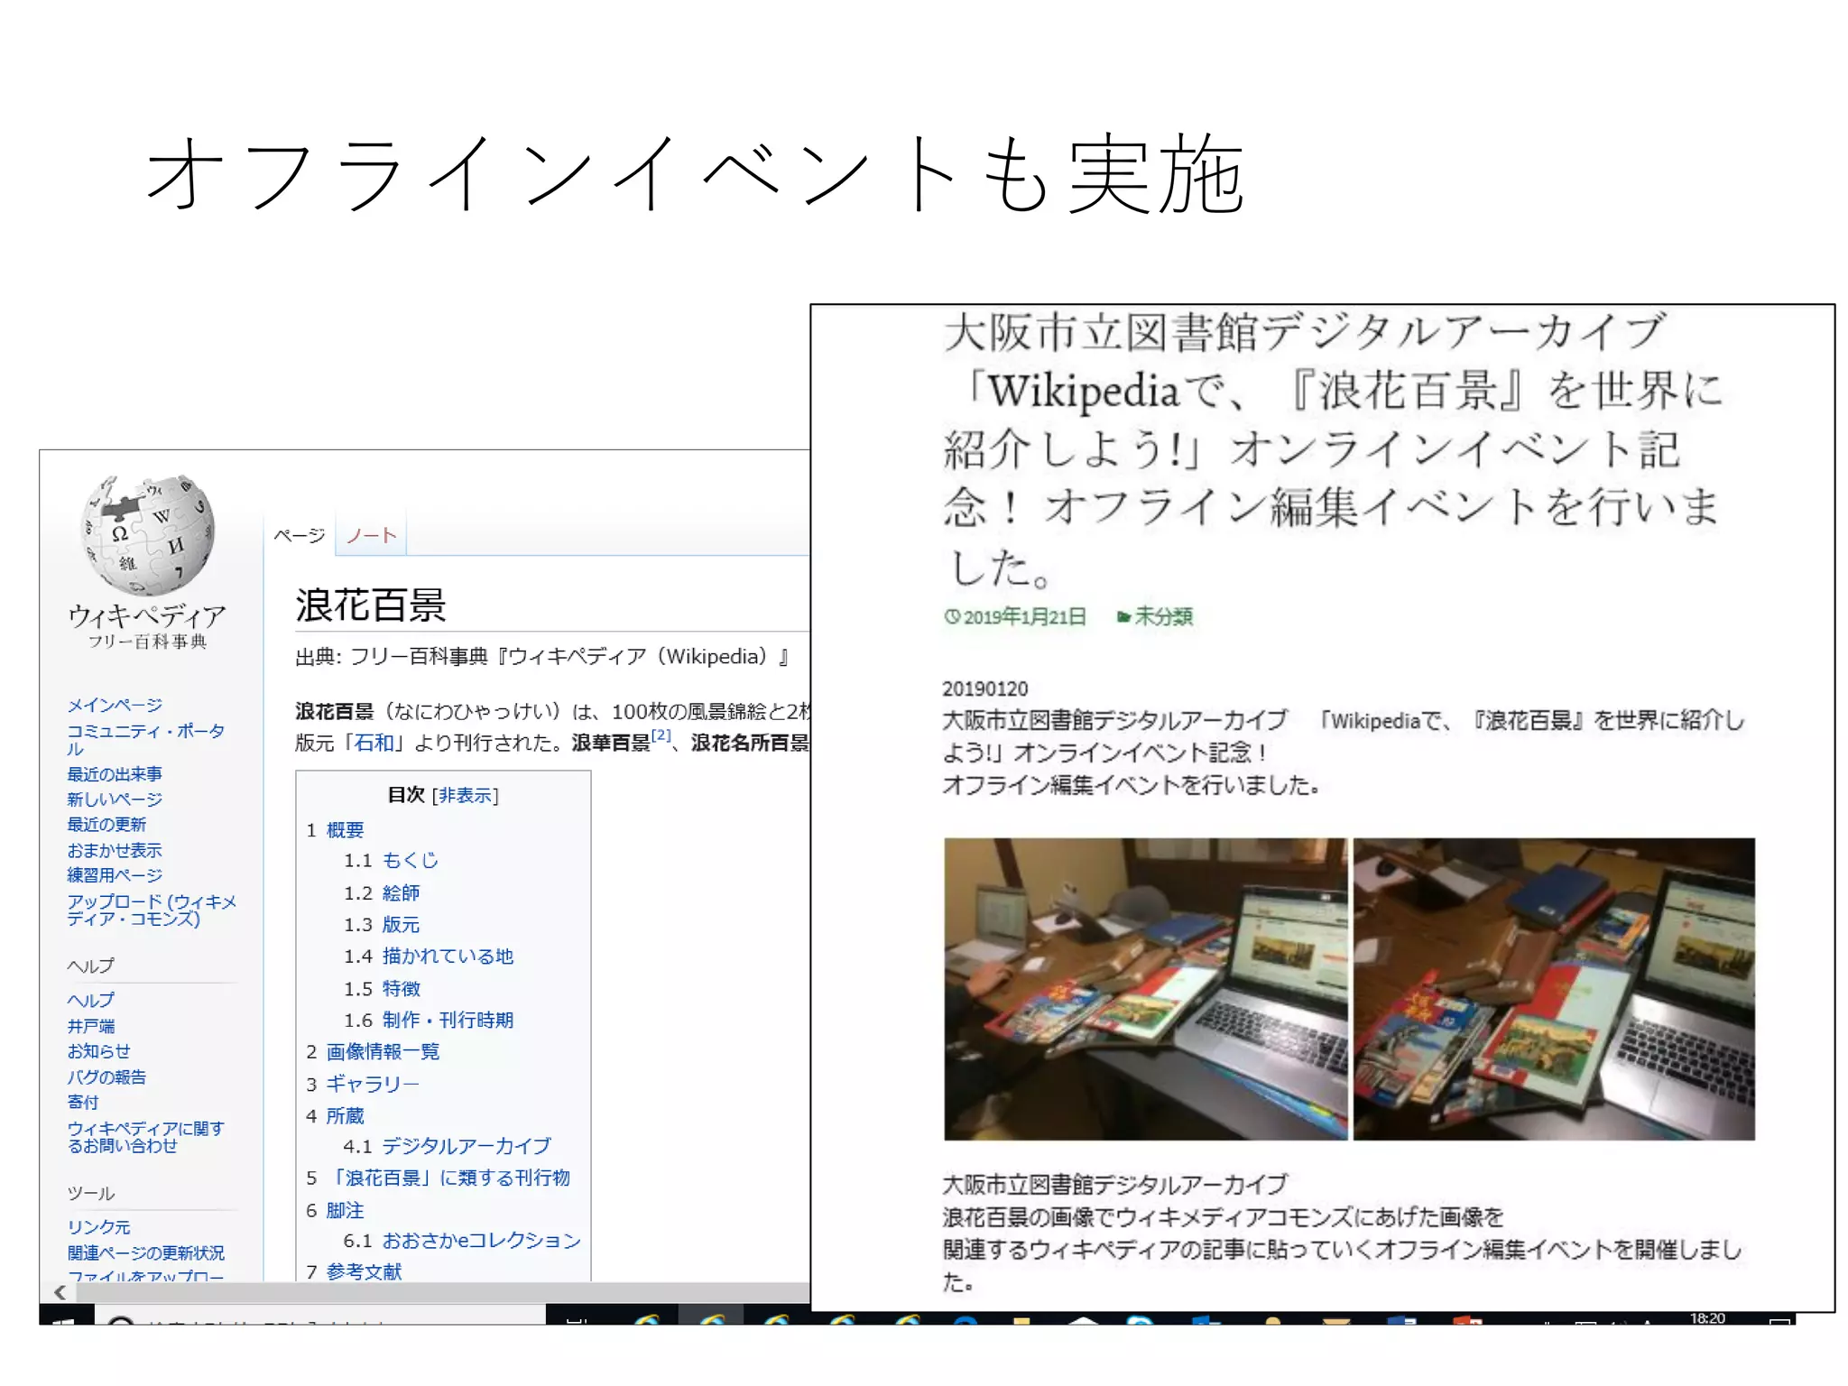Open the ページ tab
The image size is (1848, 1386).
point(300,535)
